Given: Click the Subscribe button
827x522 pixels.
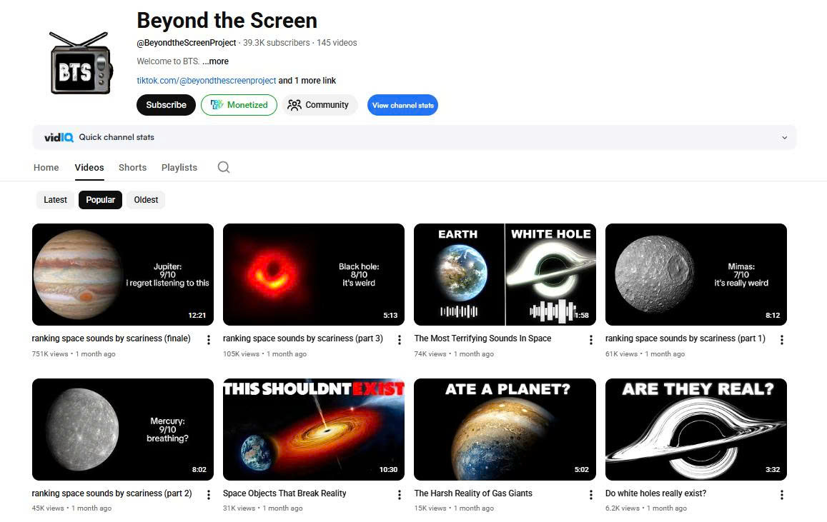Looking at the screenshot, I should 166,105.
